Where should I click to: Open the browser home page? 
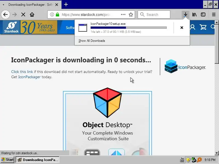(32, 14)
